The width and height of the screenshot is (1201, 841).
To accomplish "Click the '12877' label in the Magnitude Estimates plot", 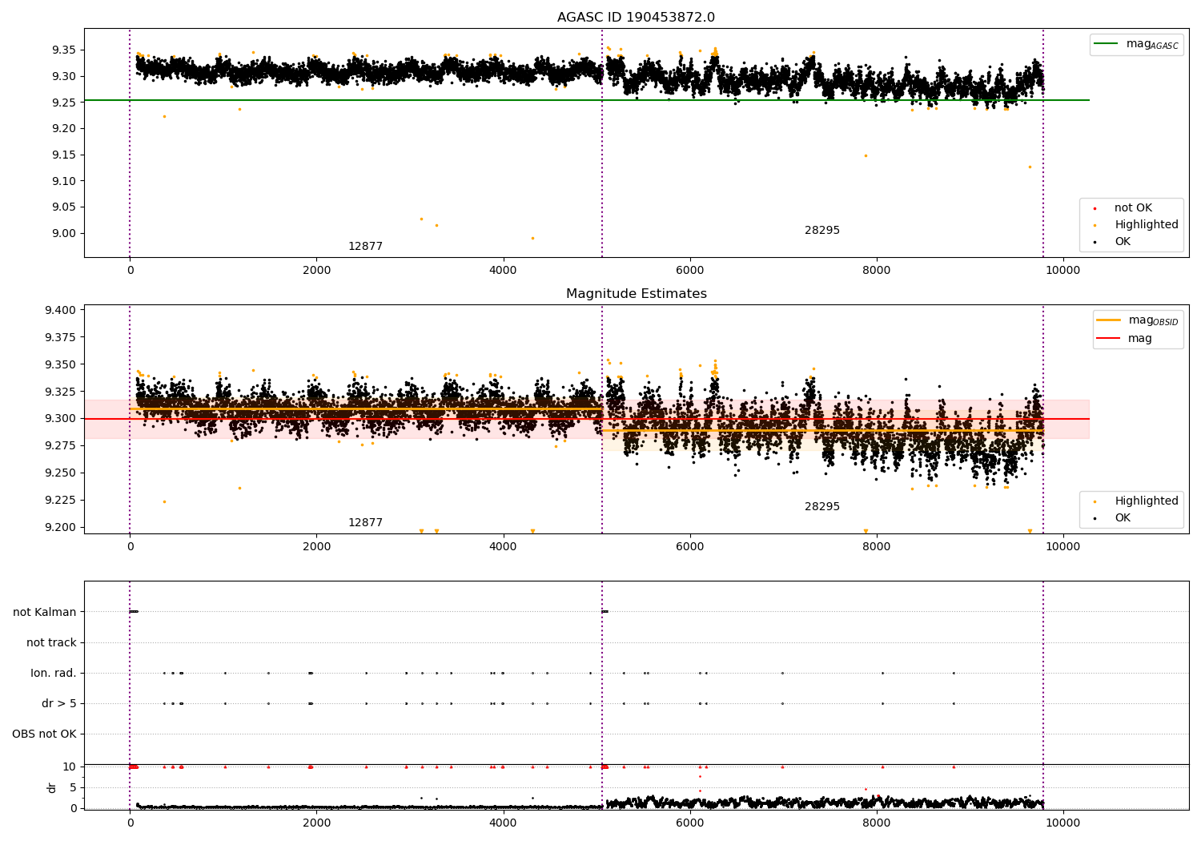I will click(365, 523).
